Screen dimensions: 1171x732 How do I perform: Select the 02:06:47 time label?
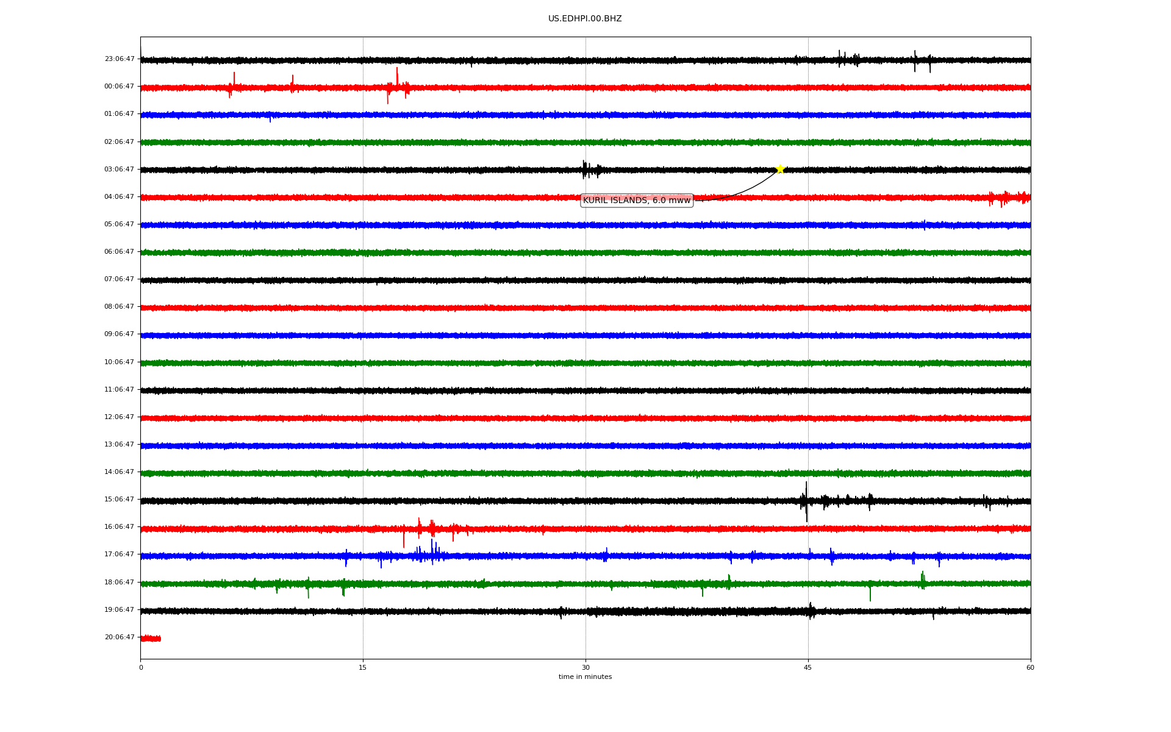tap(120, 142)
